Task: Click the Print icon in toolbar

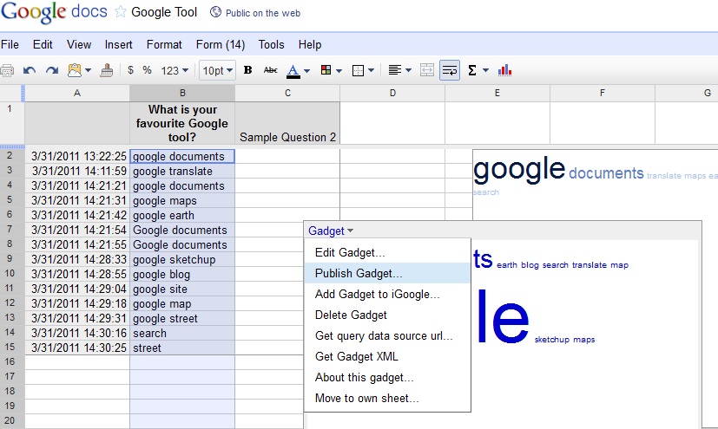Action: pos(7,70)
